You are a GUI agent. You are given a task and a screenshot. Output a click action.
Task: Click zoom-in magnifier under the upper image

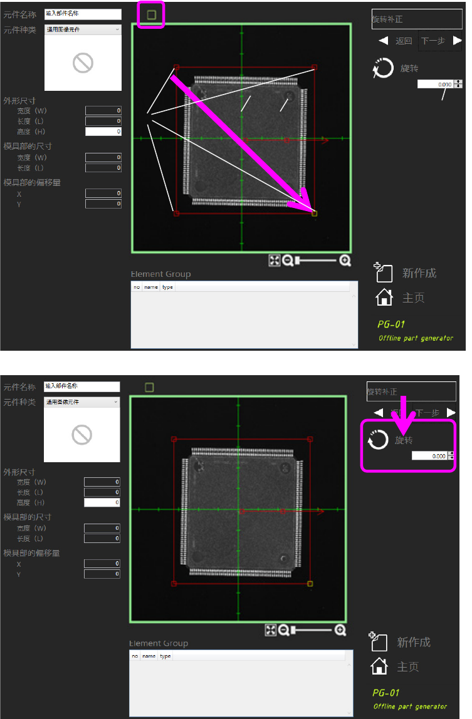pos(345,261)
